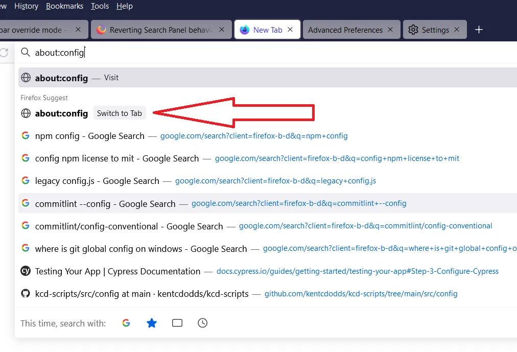The width and height of the screenshot is (517, 352).
Task: Search in Bookmarks using star icon
Action: pyautogui.click(x=152, y=323)
